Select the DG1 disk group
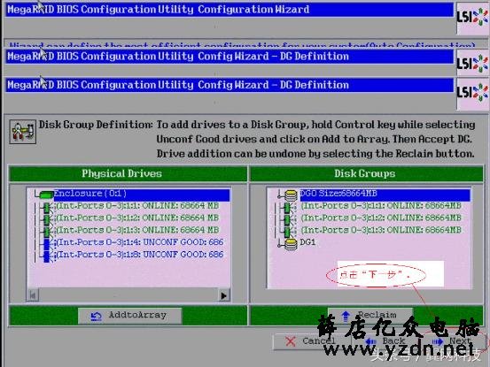 [307, 242]
